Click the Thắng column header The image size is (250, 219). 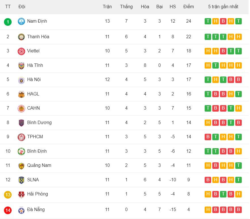click(126, 7)
